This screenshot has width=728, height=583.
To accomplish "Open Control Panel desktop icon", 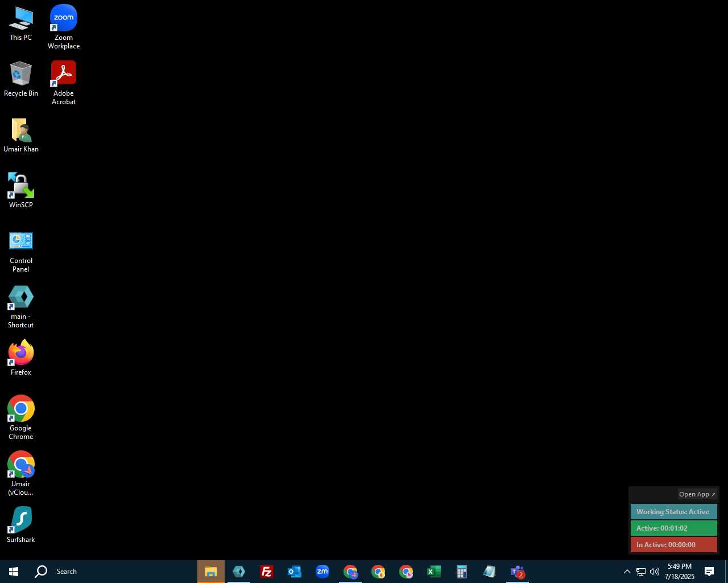I will (x=21, y=252).
